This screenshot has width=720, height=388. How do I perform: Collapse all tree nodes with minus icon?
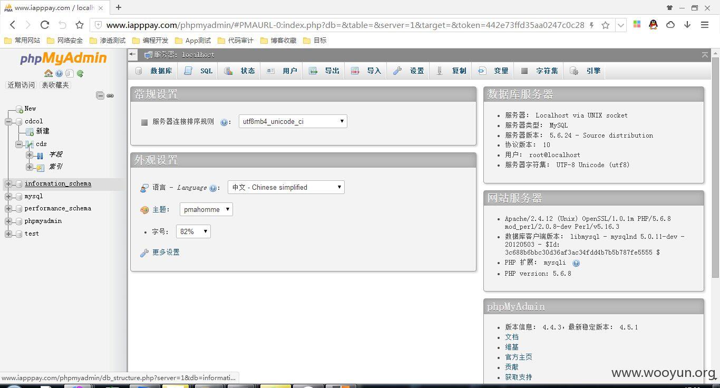pos(100,95)
